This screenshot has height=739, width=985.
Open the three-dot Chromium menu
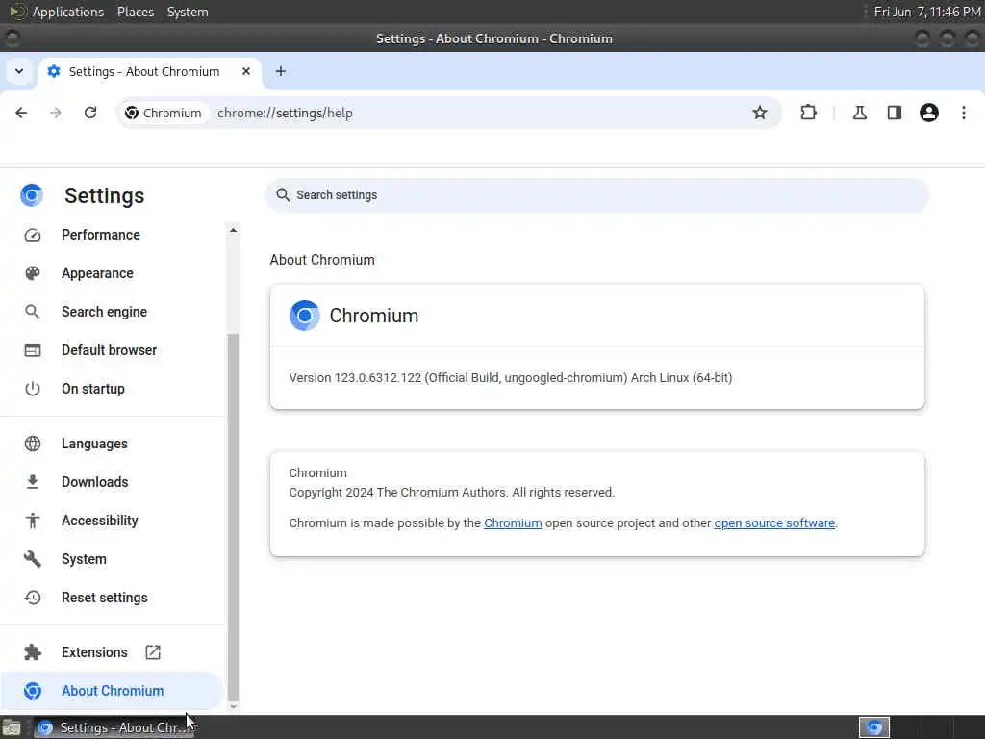[x=964, y=113]
